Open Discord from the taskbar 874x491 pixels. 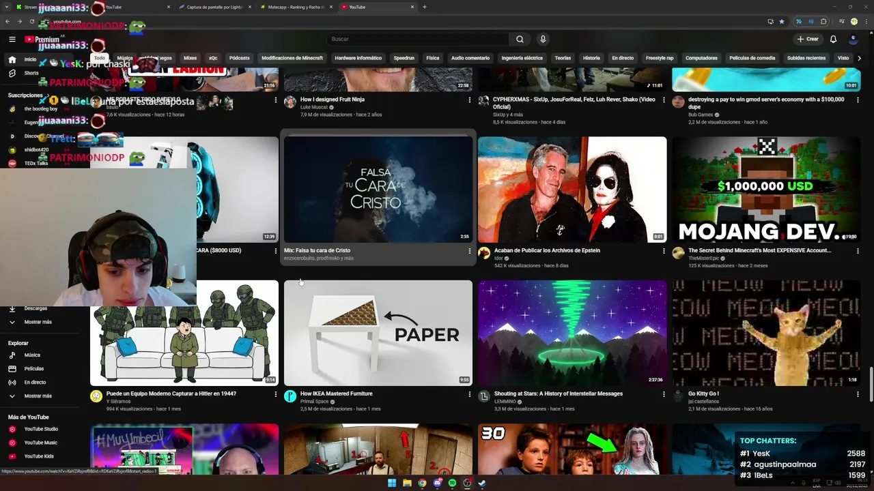pyautogui.click(x=437, y=483)
